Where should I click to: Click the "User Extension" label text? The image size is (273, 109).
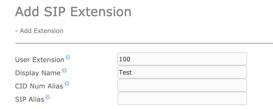pos(40,60)
